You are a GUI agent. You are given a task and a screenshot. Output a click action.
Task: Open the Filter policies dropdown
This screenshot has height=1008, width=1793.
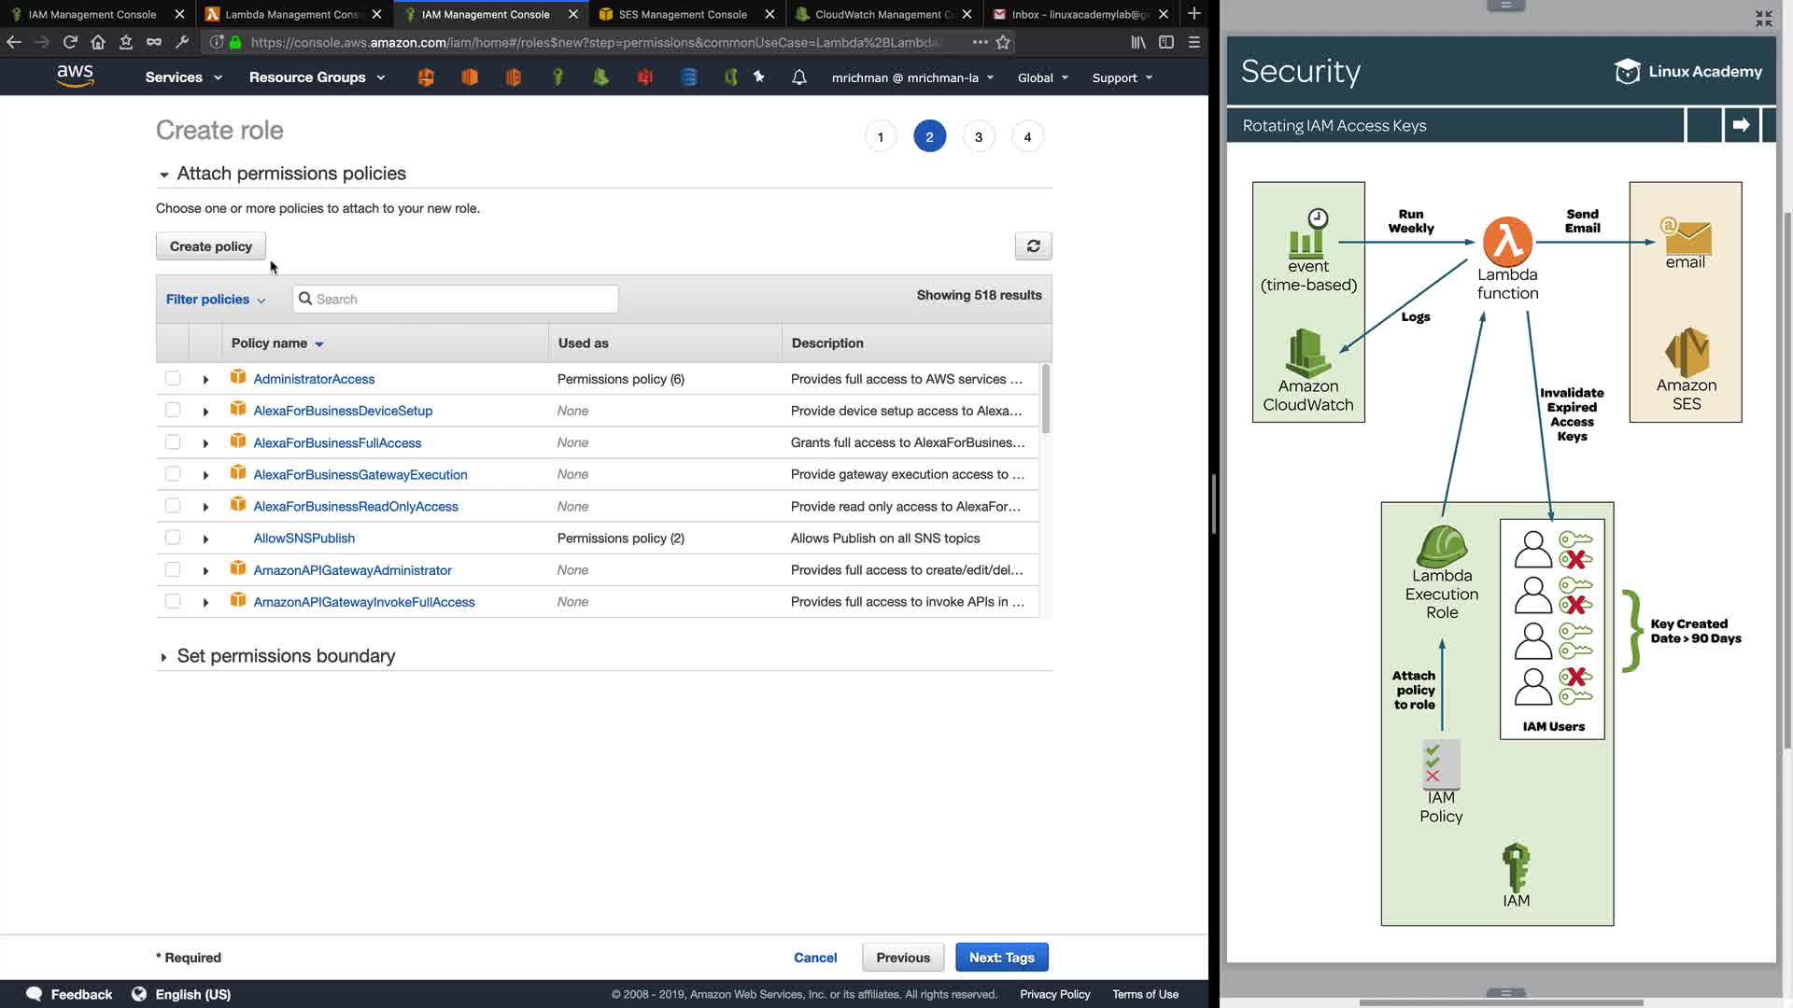[x=216, y=300]
